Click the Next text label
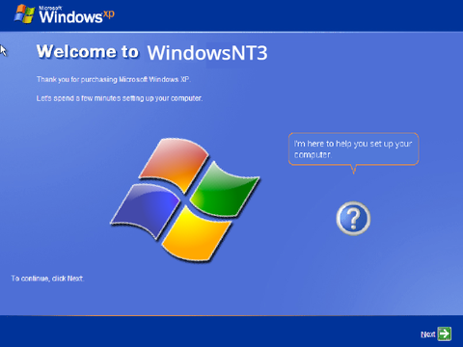 [x=428, y=334]
